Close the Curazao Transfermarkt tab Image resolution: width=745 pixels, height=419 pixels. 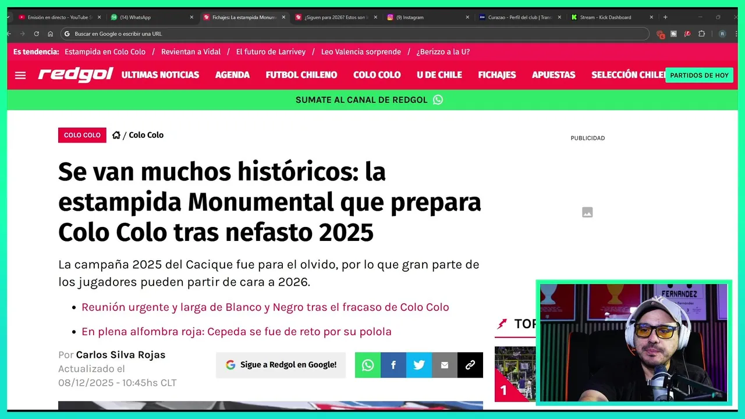(x=559, y=17)
